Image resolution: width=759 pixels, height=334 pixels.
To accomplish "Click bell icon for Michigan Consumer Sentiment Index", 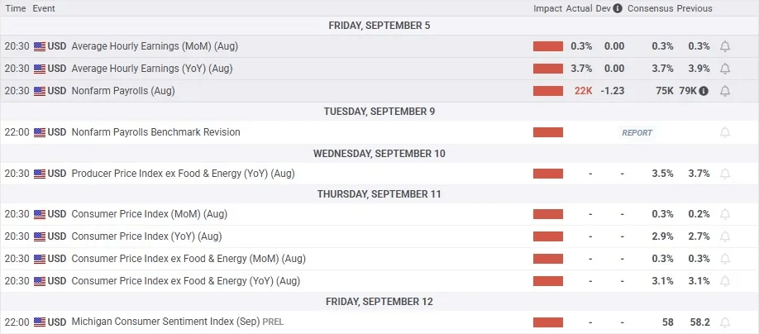I will 725,322.
